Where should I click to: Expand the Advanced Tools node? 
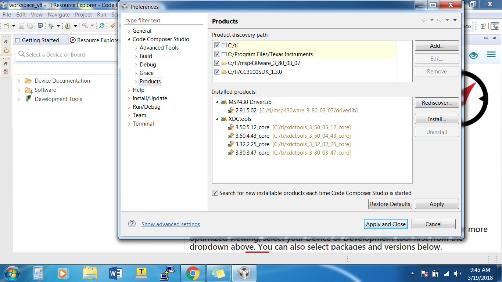click(136, 48)
